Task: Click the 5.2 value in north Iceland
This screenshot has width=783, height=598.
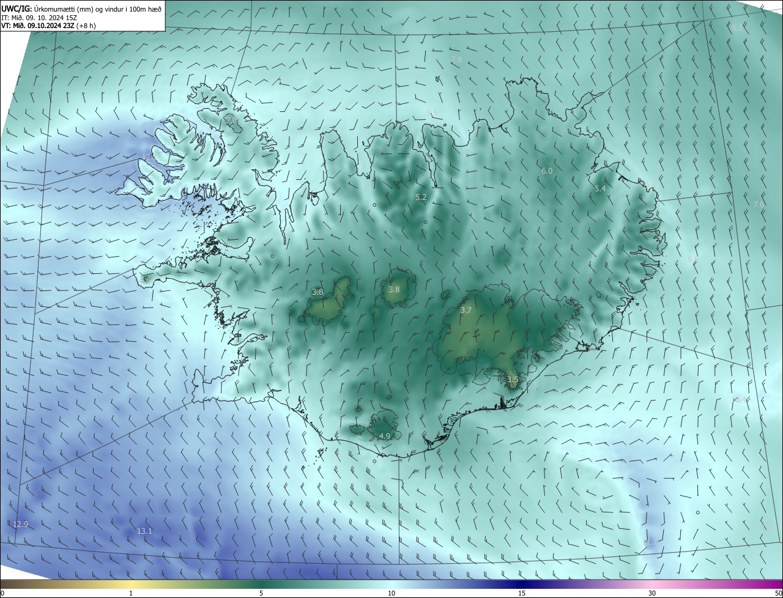Action: (421, 197)
